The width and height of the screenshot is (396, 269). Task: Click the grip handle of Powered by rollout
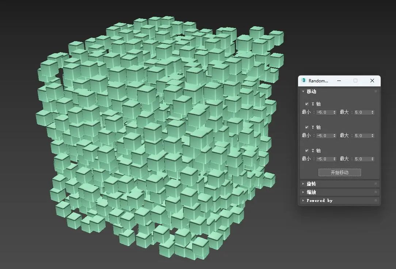pos(376,200)
